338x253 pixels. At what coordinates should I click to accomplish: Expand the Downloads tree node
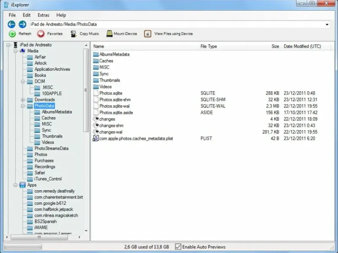pyautogui.click(x=23, y=100)
